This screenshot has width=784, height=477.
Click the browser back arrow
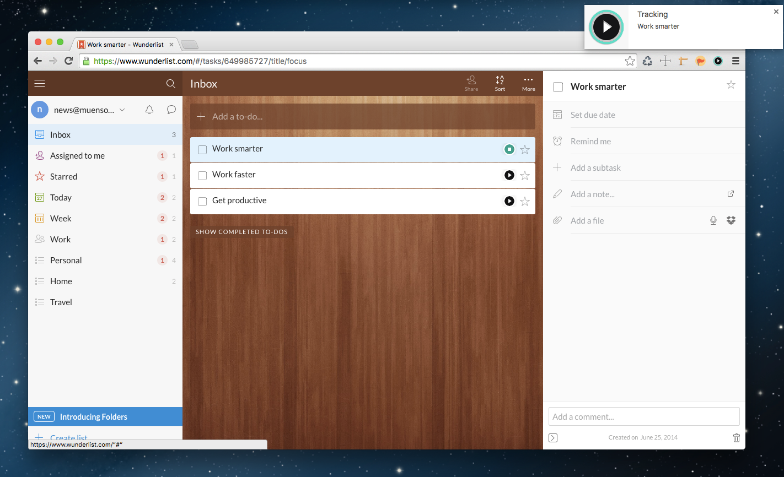coord(37,61)
